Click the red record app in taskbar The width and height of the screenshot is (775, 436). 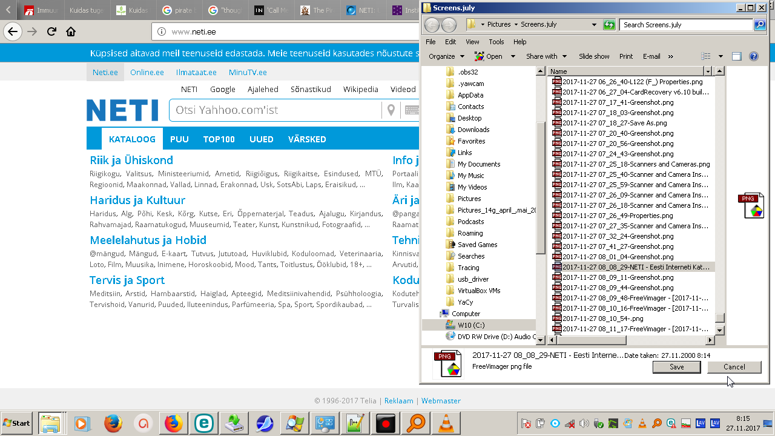click(x=385, y=423)
